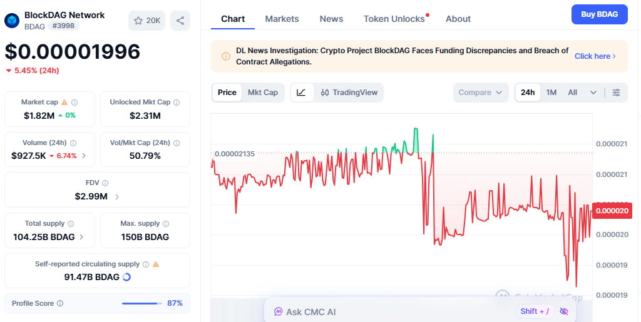Click the Profile Score progress bar

[141, 303]
